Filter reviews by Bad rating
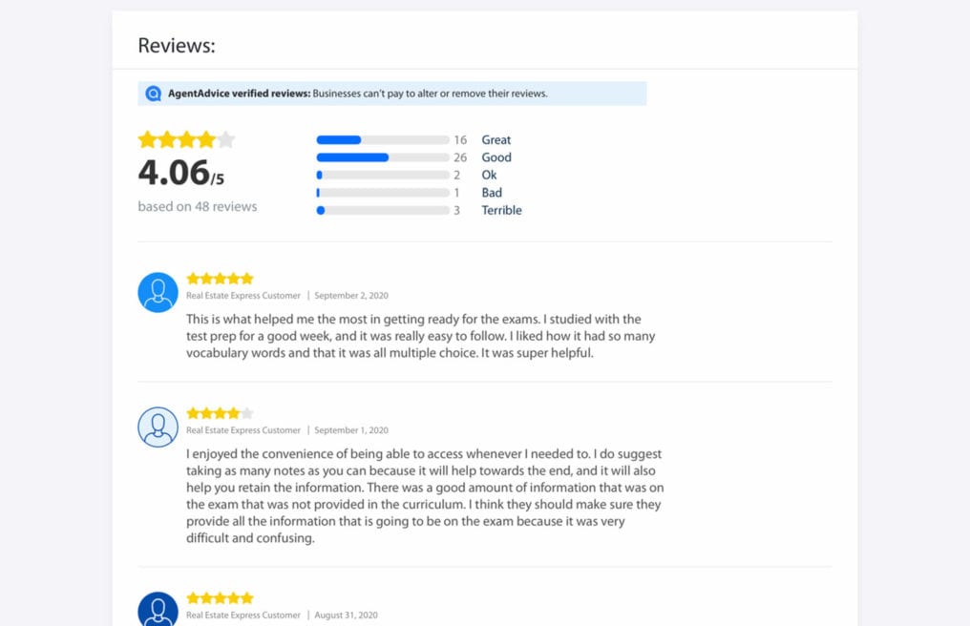Viewport: 970px width, 626px height. pos(492,193)
